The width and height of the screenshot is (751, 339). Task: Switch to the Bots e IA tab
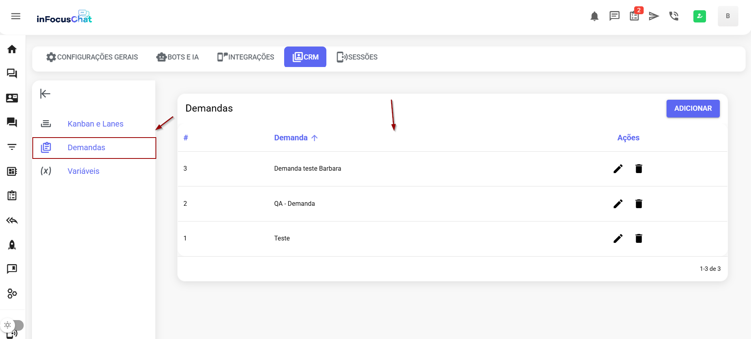pyautogui.click(x=178, y=57)
